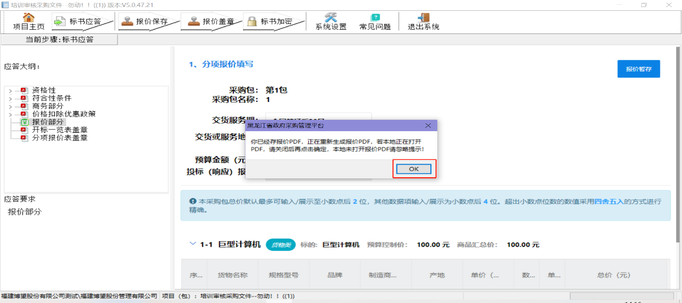This screenshot has width=682, height=303.
Task: Click the 报价盖章 stamp icon
Action: (194, 21)
